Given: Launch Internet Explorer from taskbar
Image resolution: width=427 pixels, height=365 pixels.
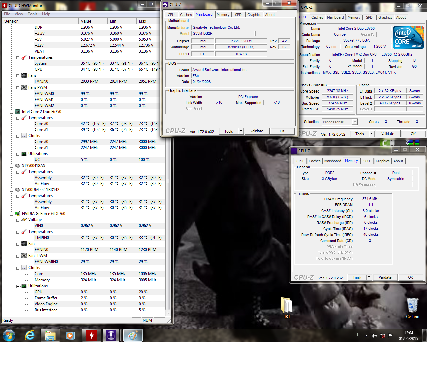Looking at the screenshot, I should point(30,335).
